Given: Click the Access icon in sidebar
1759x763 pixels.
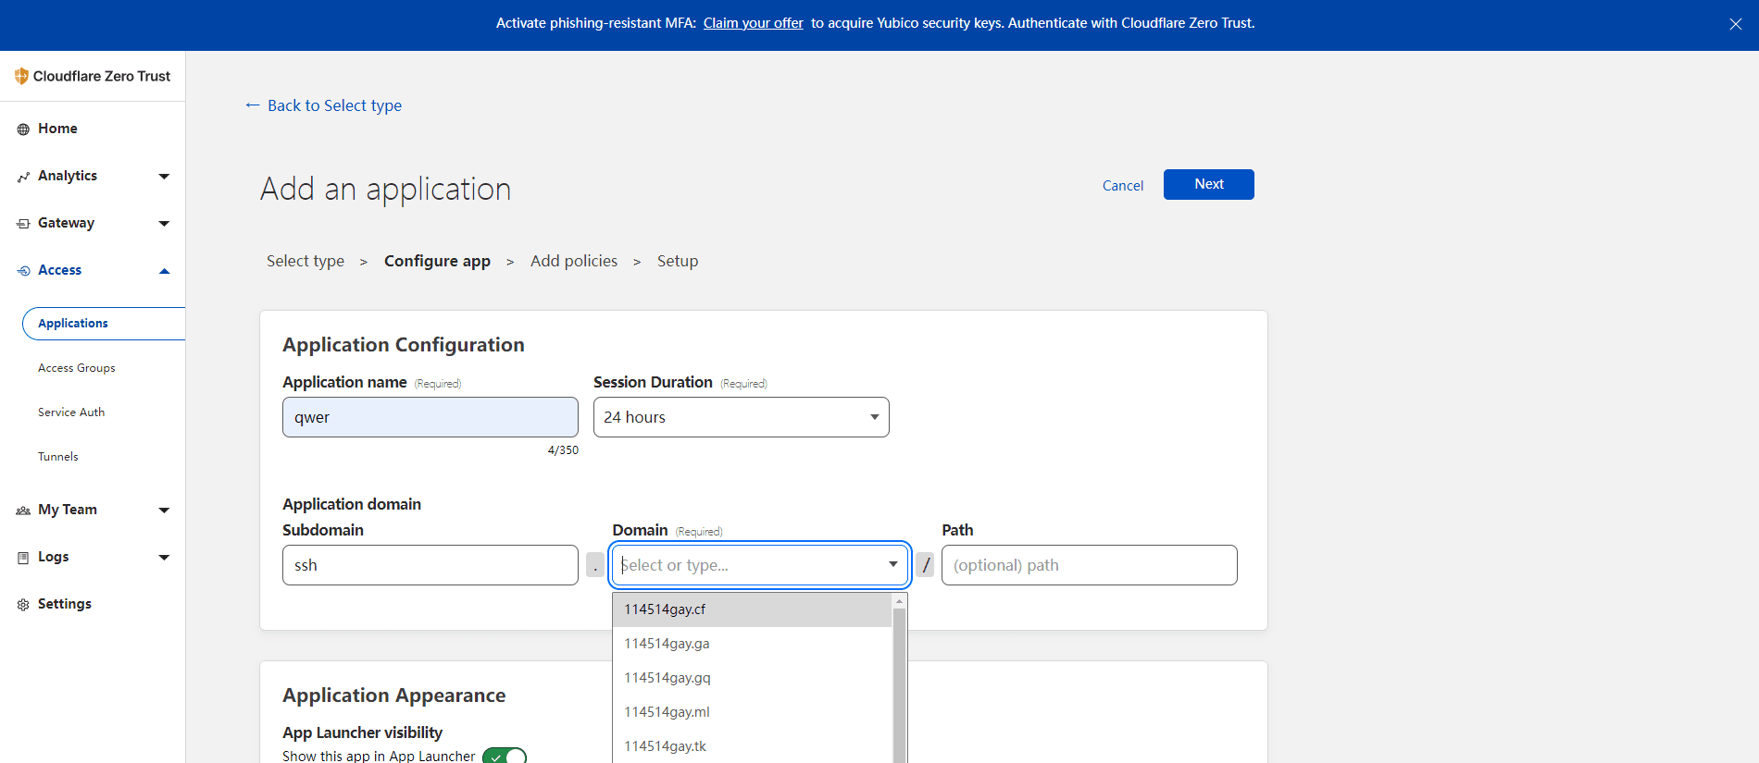Looking at the screenshot, I should [x=23, y=271].
